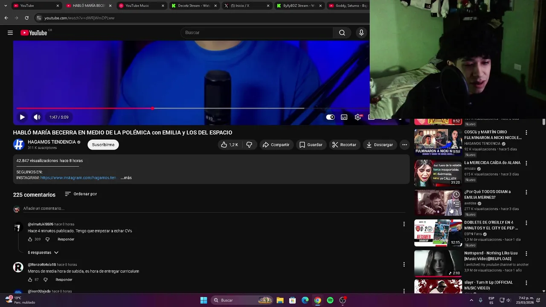546x307 pixels.
Task: Dislike the comment by @elmatuki5505
Action: tap(47, 239)
